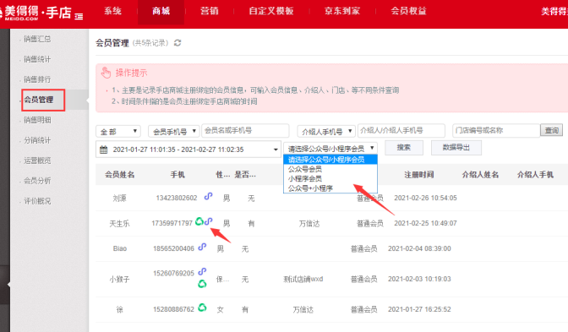Viewport: 568px width, 332px height.
Task: Click member name 刘源
Action: [119, 199]
